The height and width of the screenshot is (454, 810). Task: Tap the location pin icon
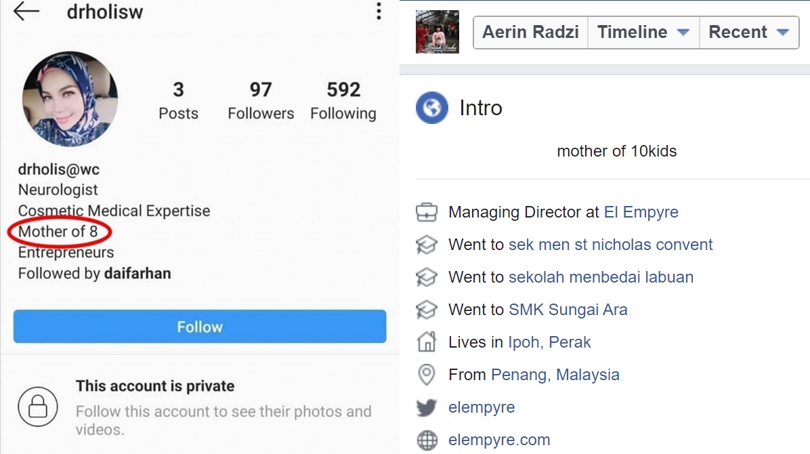[427, 374]
